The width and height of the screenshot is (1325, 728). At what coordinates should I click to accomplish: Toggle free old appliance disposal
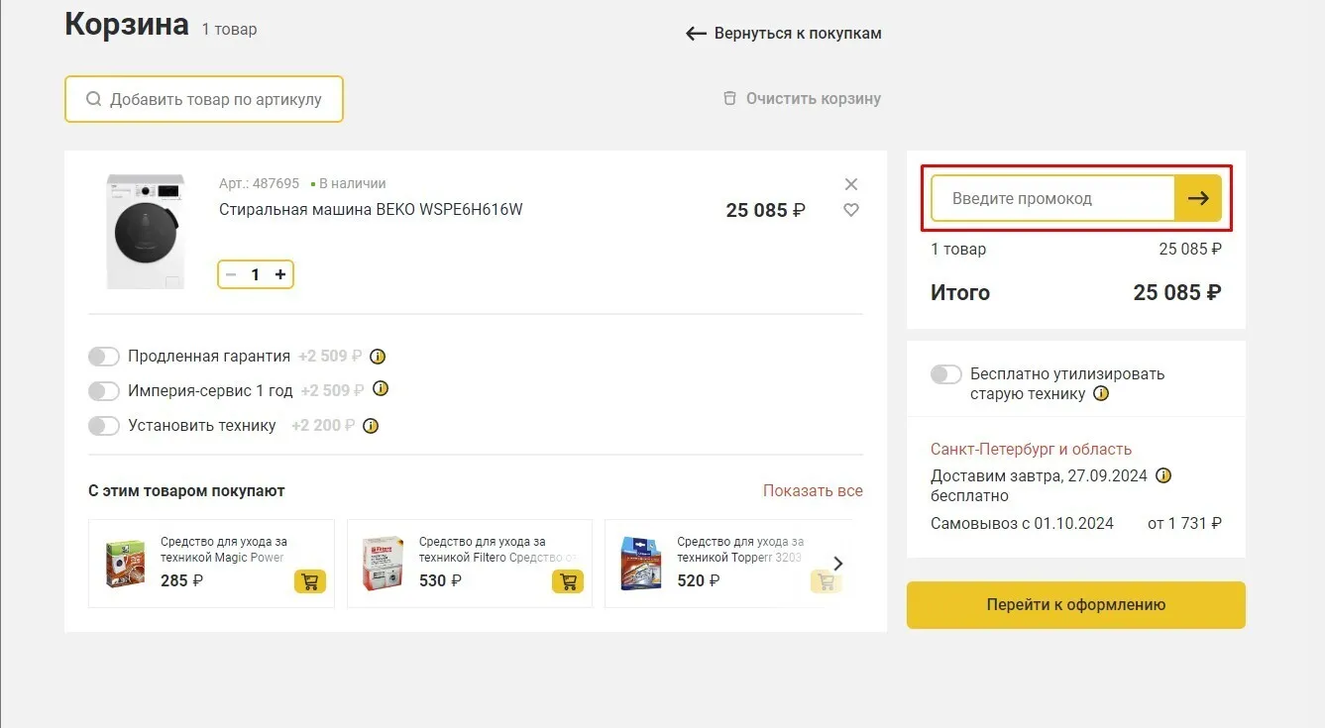pyautogui.click(x=946, y=374)
